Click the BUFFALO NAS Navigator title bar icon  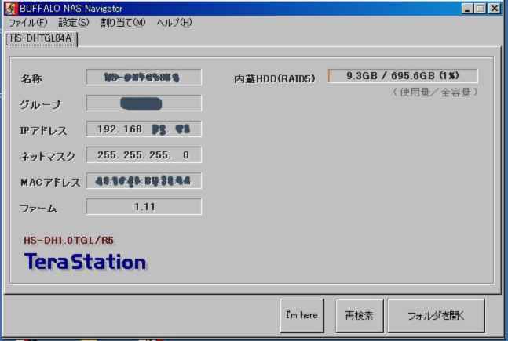point(11,8)
